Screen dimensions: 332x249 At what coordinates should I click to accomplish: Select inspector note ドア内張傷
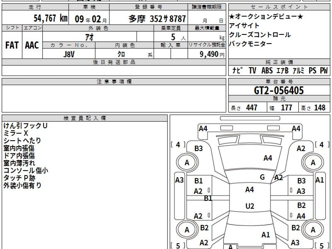[19, 155]
